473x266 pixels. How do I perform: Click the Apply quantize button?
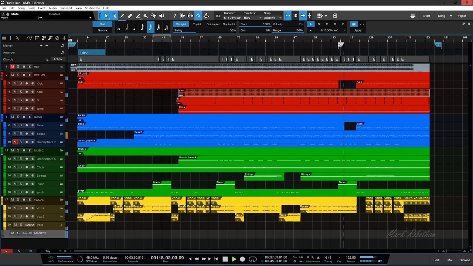click(358, 30)
